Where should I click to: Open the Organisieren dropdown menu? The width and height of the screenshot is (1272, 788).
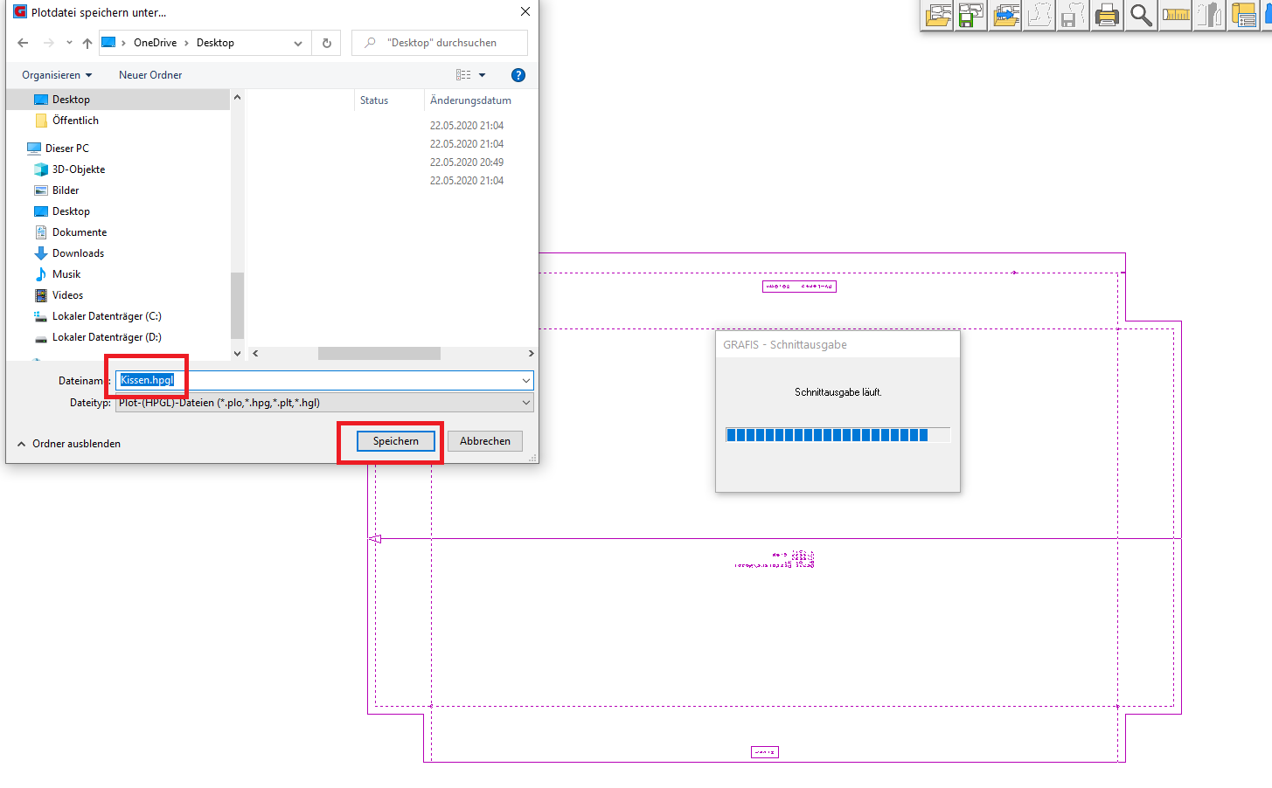(x=57, y=75)
